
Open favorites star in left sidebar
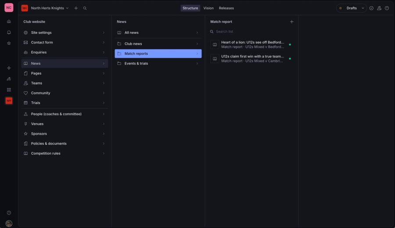(x=9, y=43)
